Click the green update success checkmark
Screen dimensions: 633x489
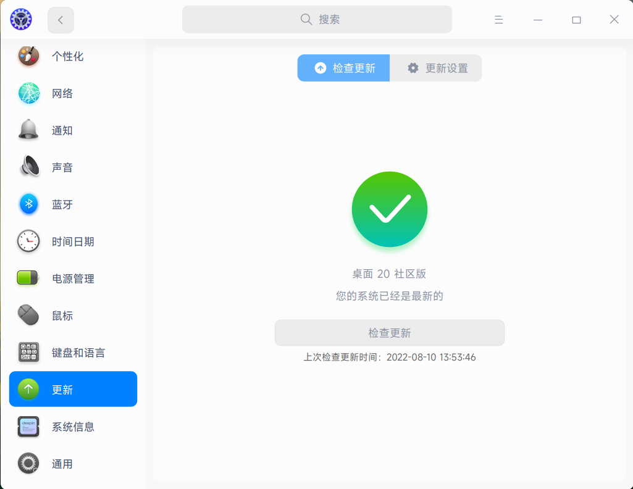click(389, 209)
